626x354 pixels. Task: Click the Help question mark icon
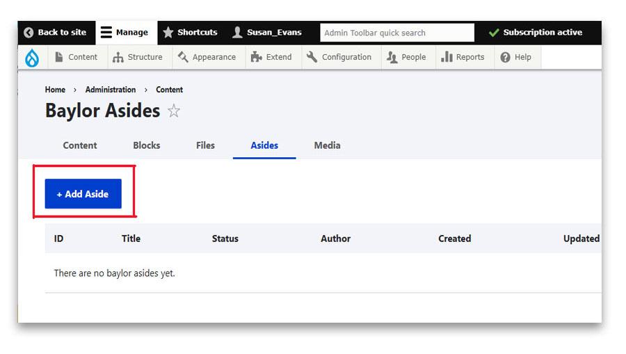[505, 58]
